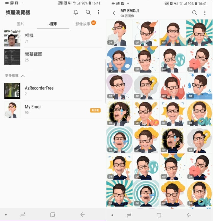The width and height of the screenshot is (213, 221).
Task: Open the red flame winking emoji GIF
Action: [x=173, y=86]
